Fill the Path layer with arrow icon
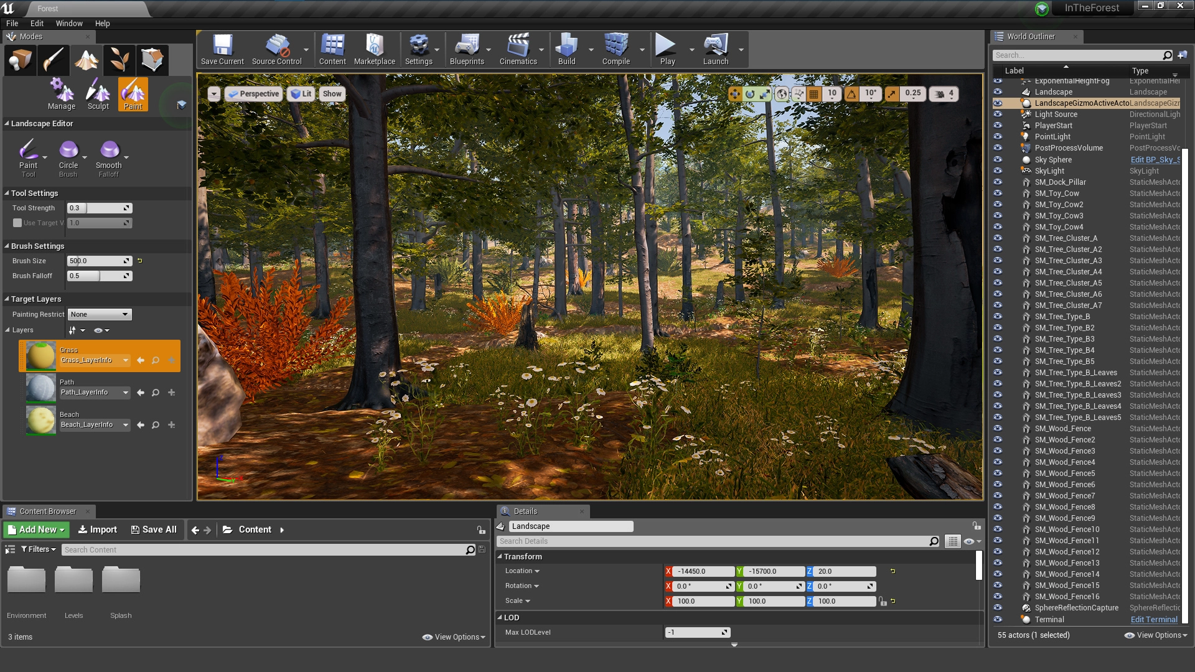 pos(140,393)
